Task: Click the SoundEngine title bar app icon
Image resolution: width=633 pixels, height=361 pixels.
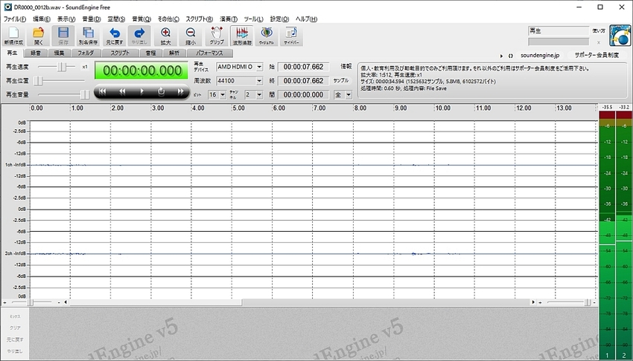Action: tap(7, 7)
